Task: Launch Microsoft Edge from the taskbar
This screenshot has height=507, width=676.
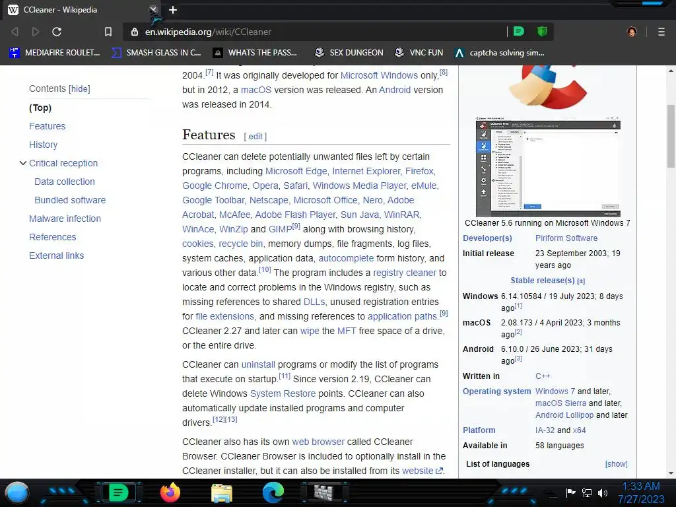Action: click(273, 492)
